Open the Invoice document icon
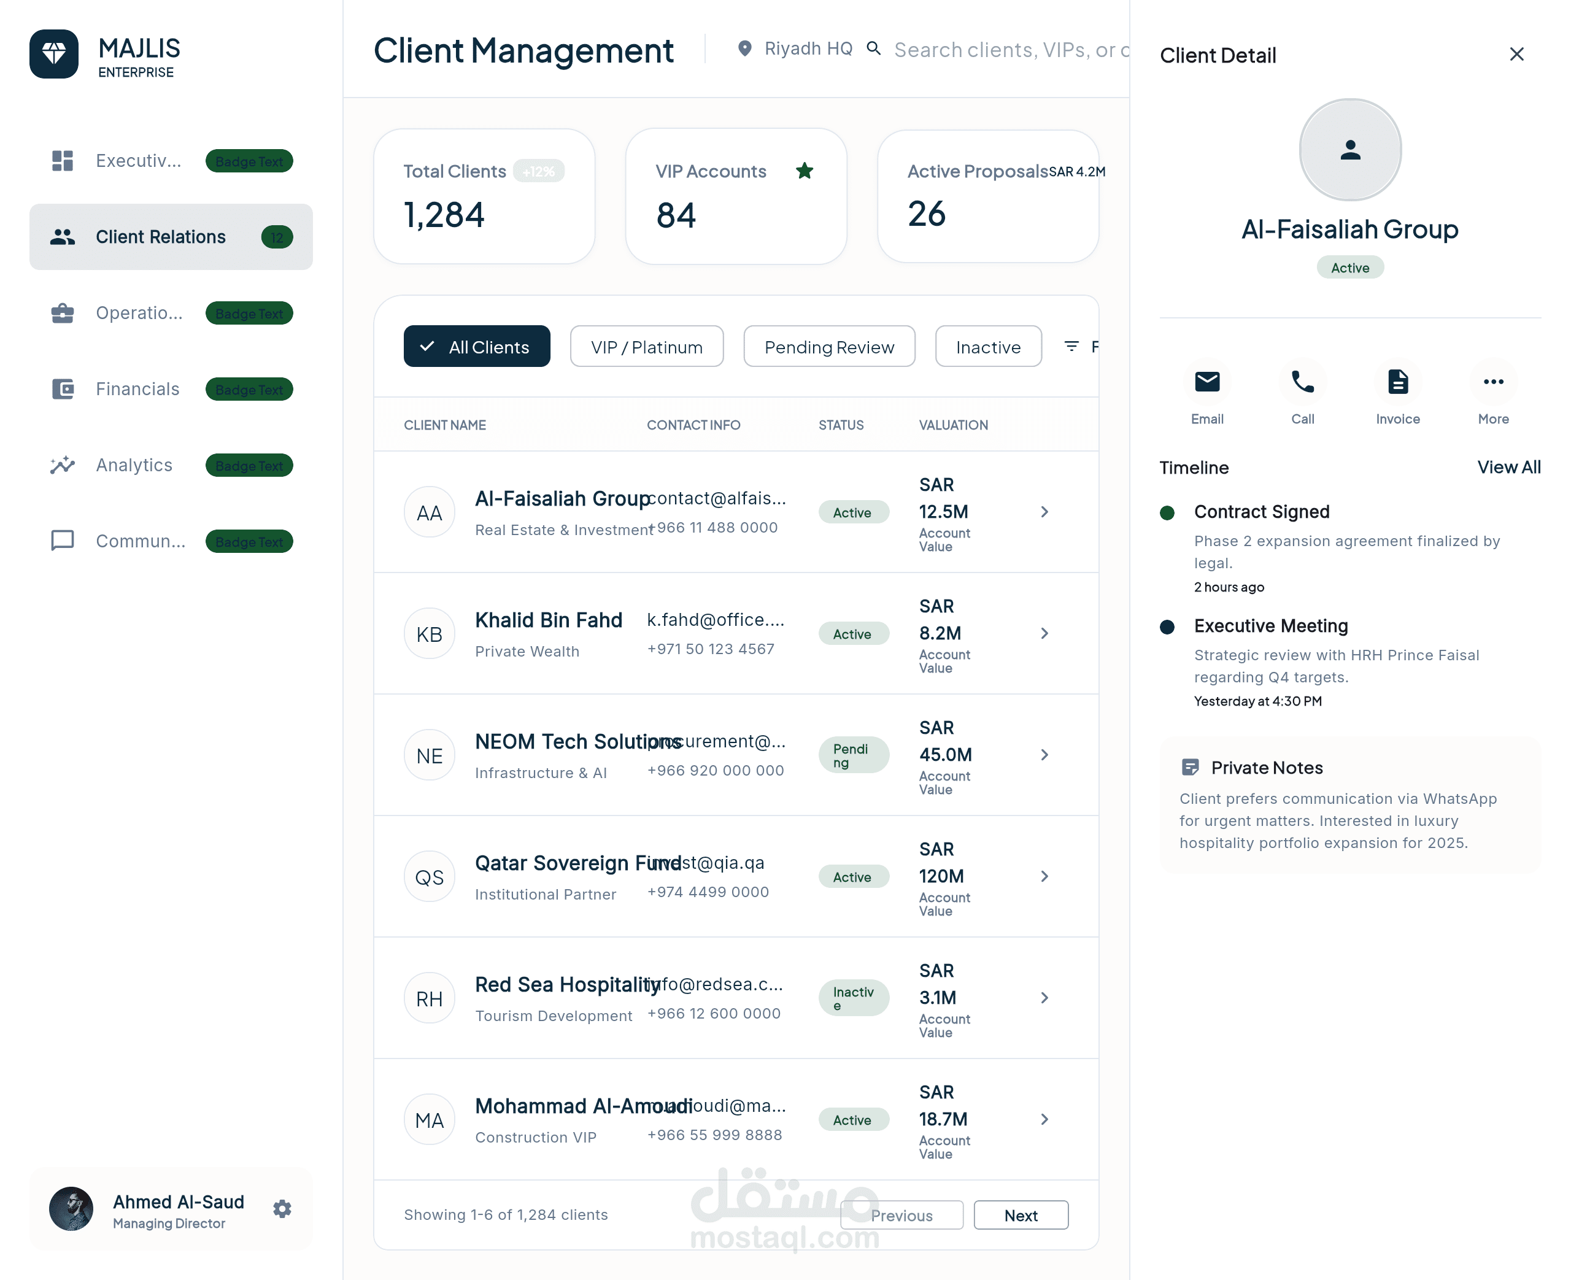 (x=1397, y=382)
